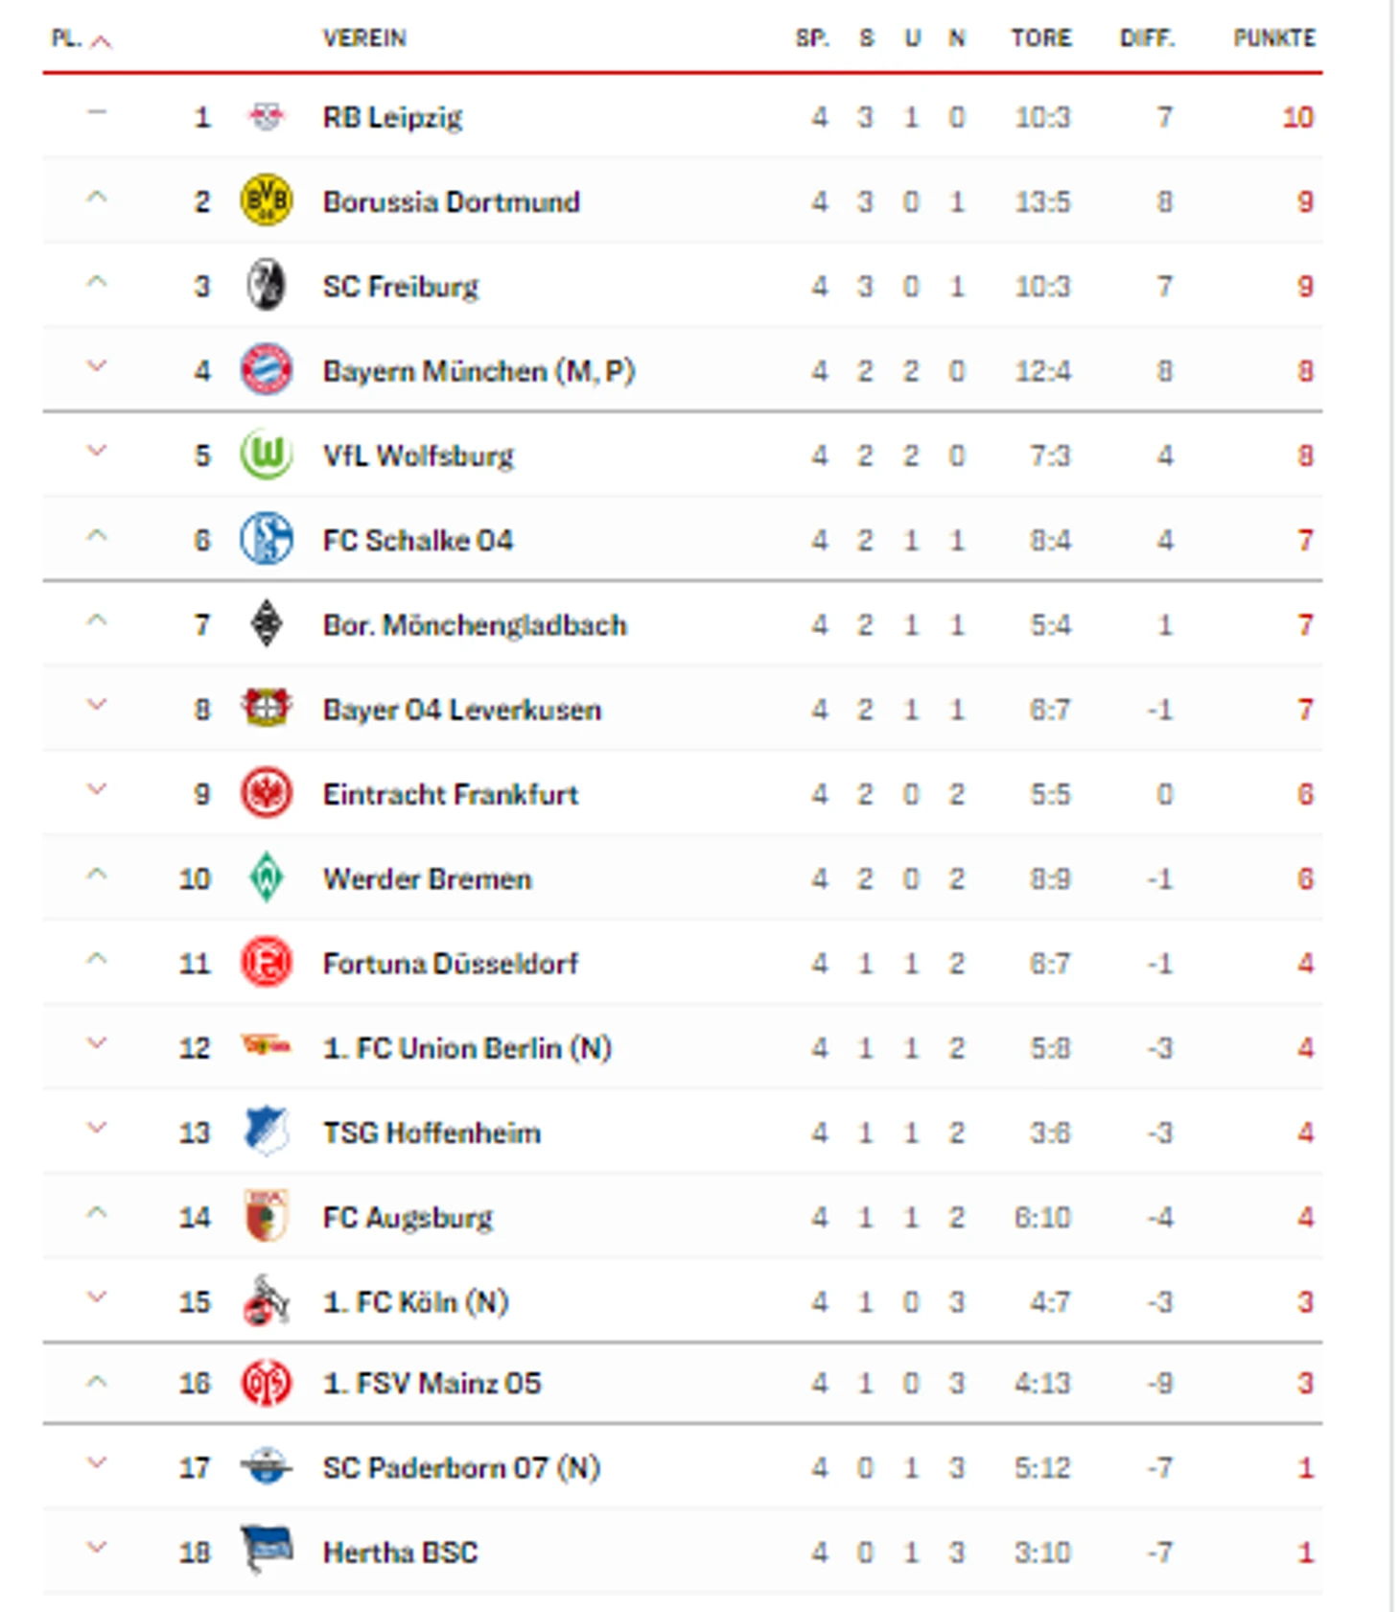
Task: Click the Bayern München club logo
Action: pos(267,370)
